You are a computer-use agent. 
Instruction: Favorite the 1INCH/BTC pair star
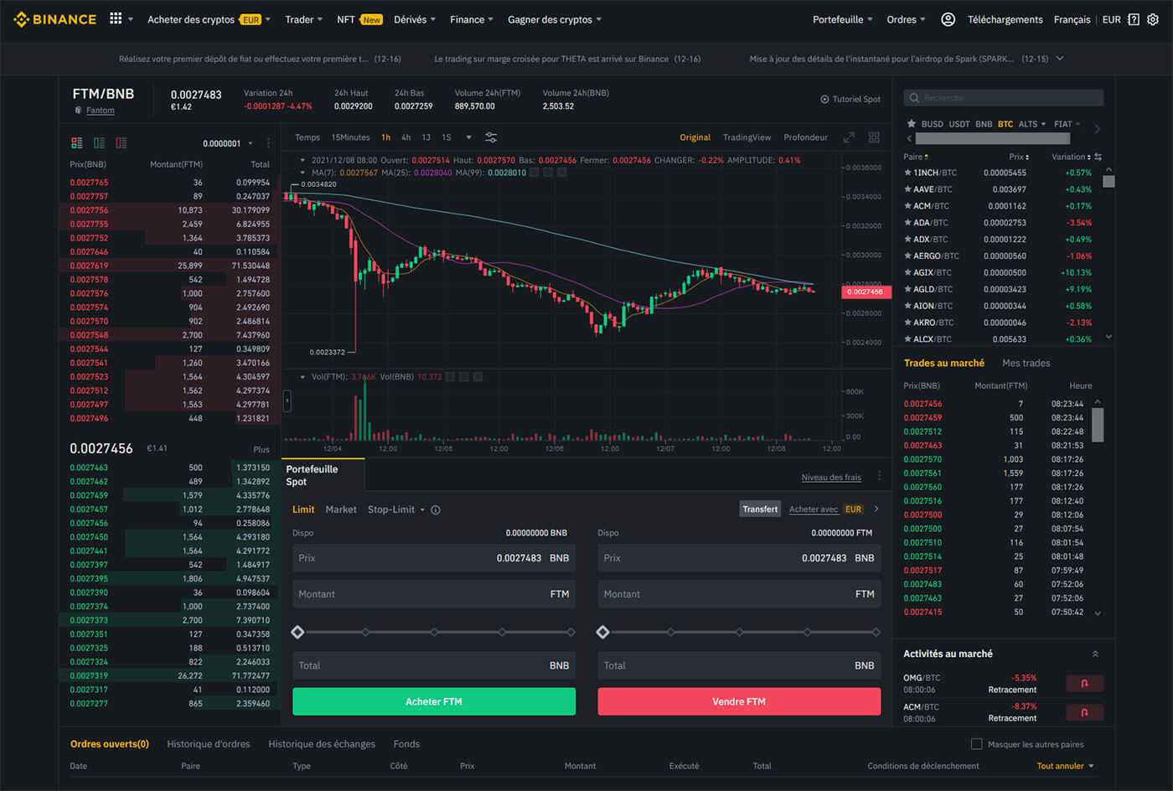907,173
